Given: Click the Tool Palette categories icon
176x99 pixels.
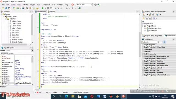Looking at the screenshot, I should pyautogui.click(x=158, y=42).
